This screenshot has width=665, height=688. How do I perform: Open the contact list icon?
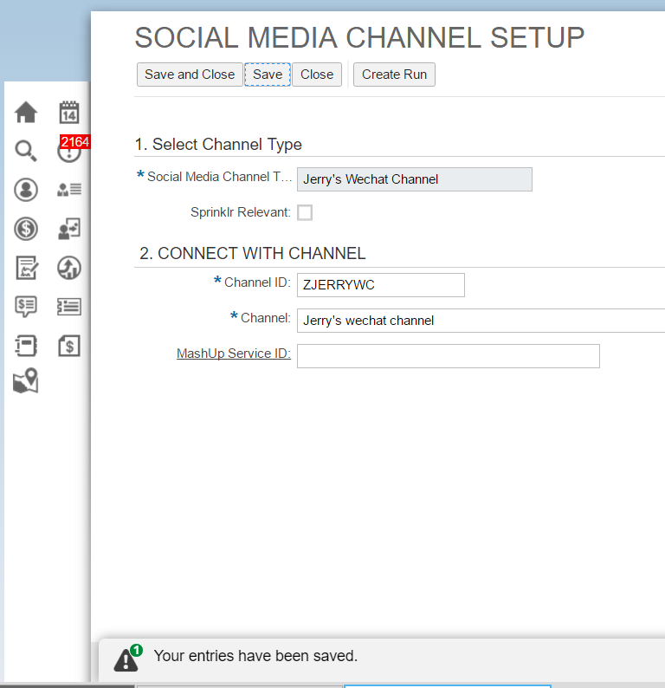69,190
